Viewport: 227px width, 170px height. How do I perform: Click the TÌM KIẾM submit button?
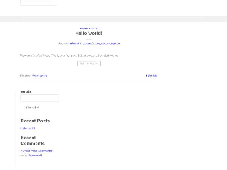[x=32, y=108]
